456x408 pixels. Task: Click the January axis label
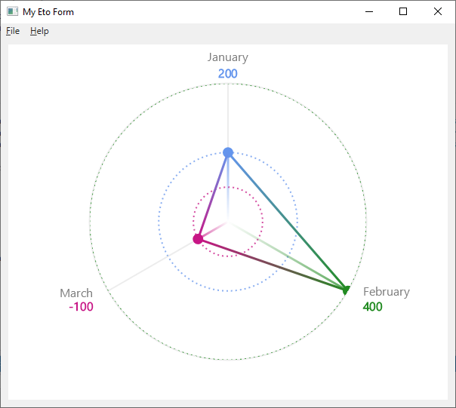tap(228, 57)
